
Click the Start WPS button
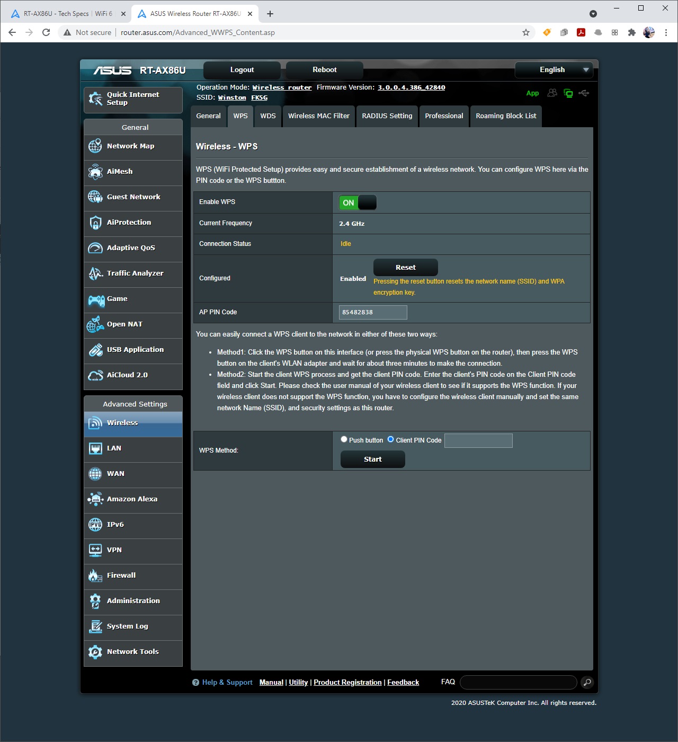[372, 460]
